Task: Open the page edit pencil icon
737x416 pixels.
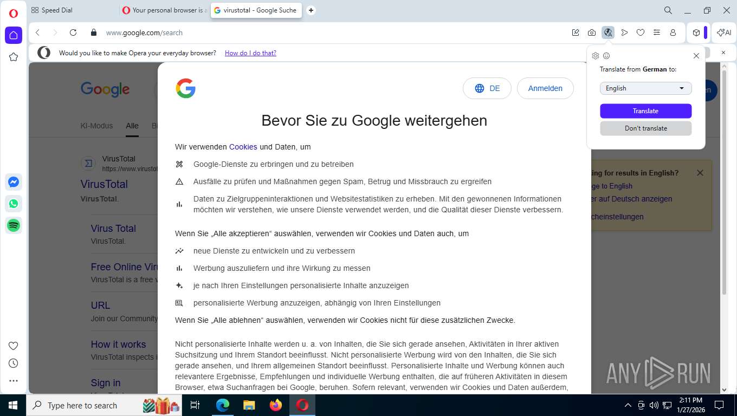Action: [576, 32]
